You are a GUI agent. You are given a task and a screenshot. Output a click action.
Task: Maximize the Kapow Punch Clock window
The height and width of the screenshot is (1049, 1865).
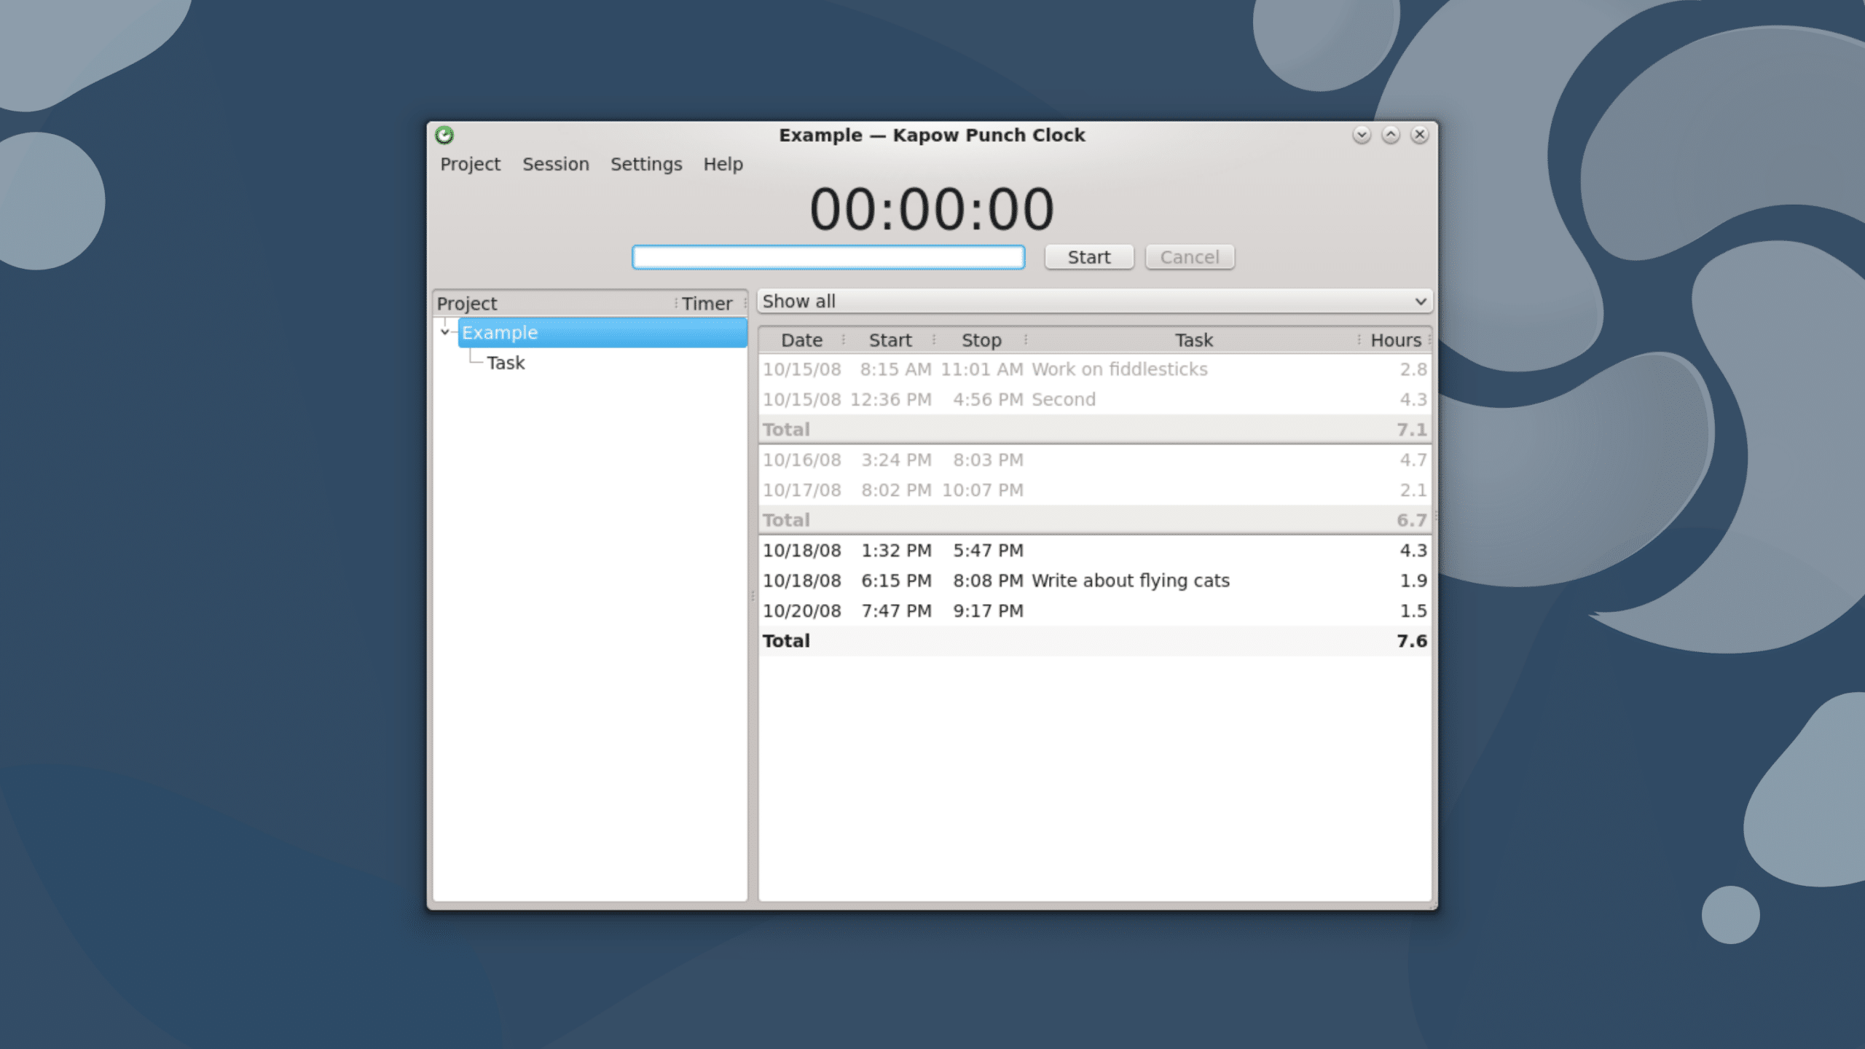[1391, 135]
